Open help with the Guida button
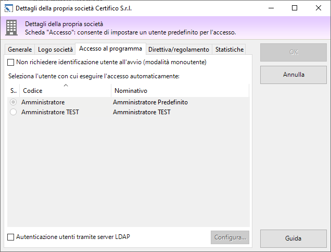The height and width of the screenshot is (252, 331). pyautogui.click(x=293, y=238)
